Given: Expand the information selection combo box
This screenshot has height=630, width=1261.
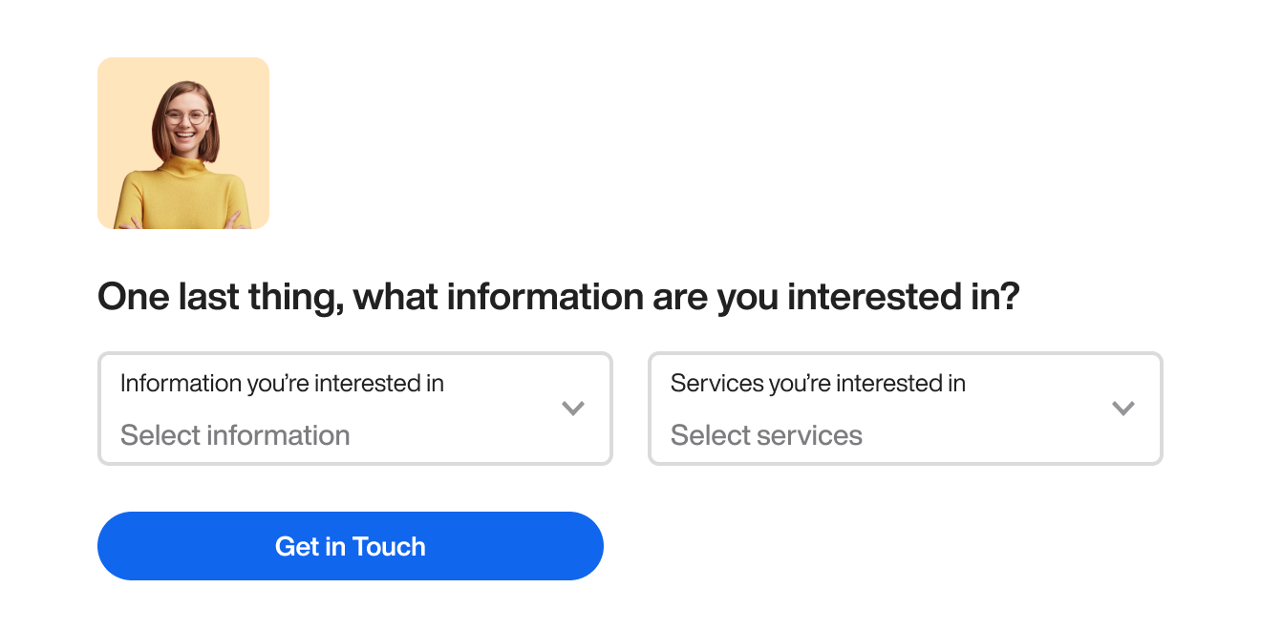Looking at the screenshot, I should pos(354,409).
